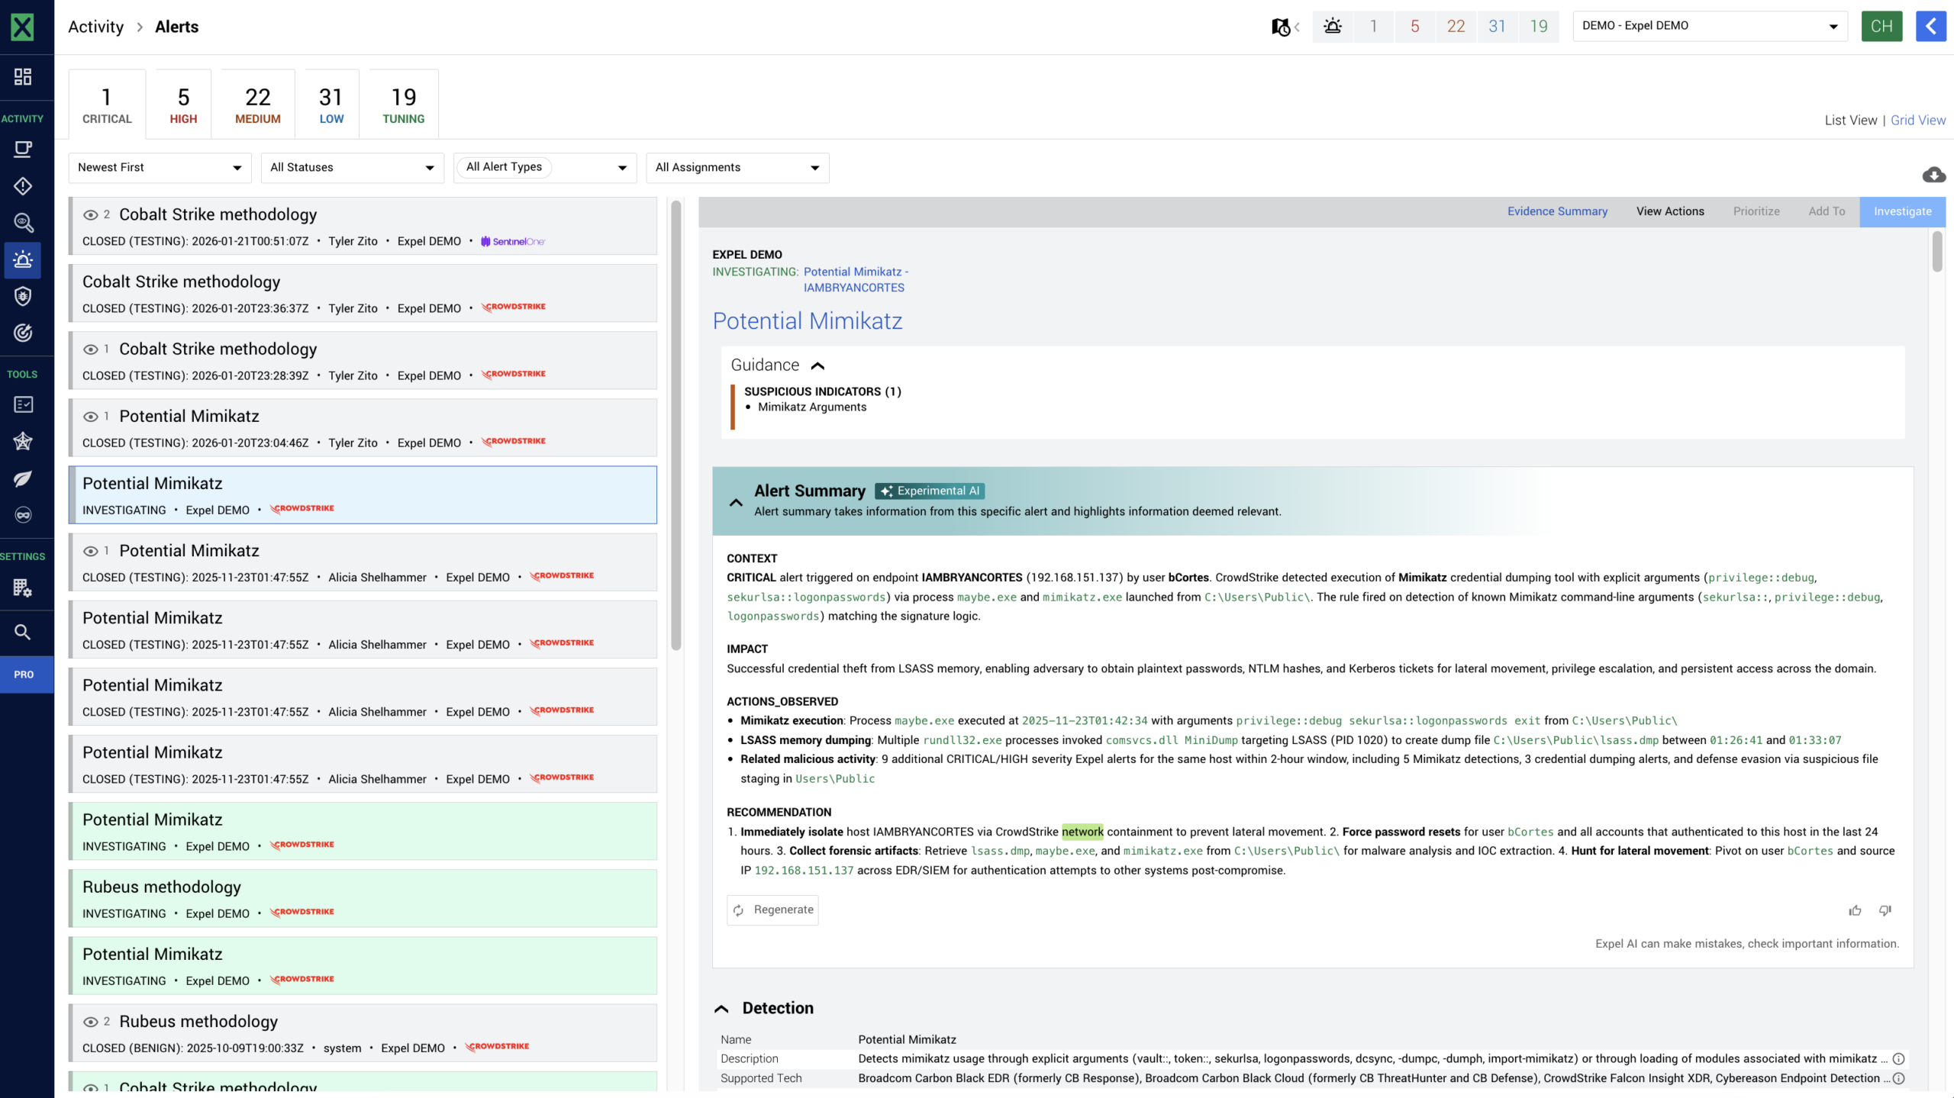Click the thumbs up feedback icon
Viewport: 1954px width, 1098px height.
click(1855, 910)
